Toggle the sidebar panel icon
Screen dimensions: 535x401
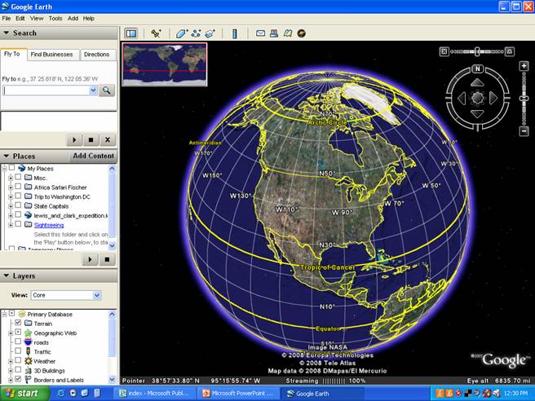pyautogui.click(x=130, y=33)
